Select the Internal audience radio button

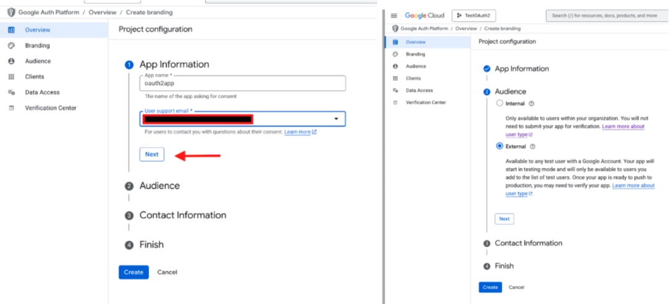[x=500, y=103]
